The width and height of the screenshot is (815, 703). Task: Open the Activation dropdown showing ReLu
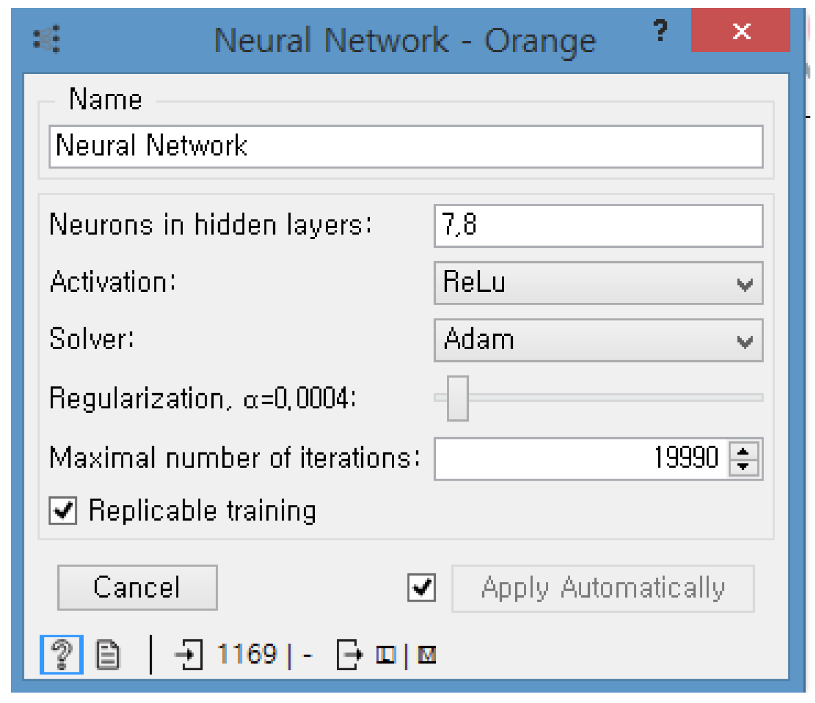[598, 283]
